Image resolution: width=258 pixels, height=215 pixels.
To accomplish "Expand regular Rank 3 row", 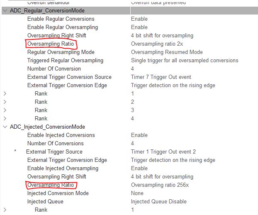I will pyautogui.click(x=5, y=110).
